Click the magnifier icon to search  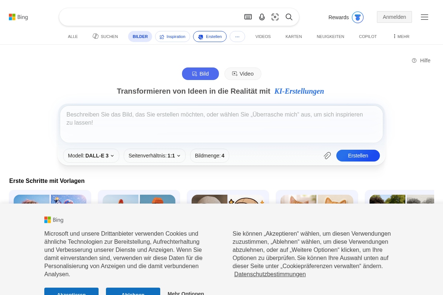click(x=289, y=17)
